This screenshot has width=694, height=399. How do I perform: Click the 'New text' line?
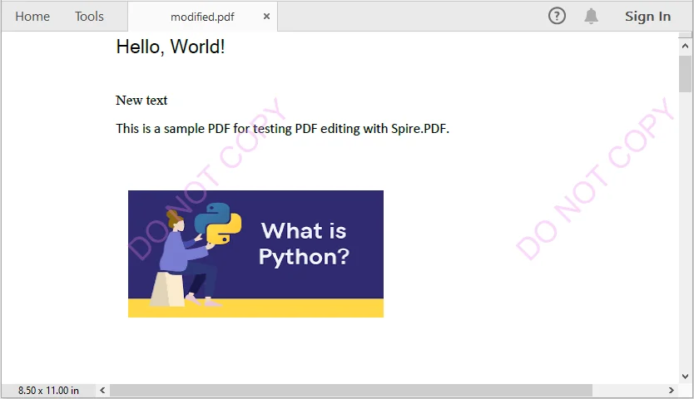[141, 101]
